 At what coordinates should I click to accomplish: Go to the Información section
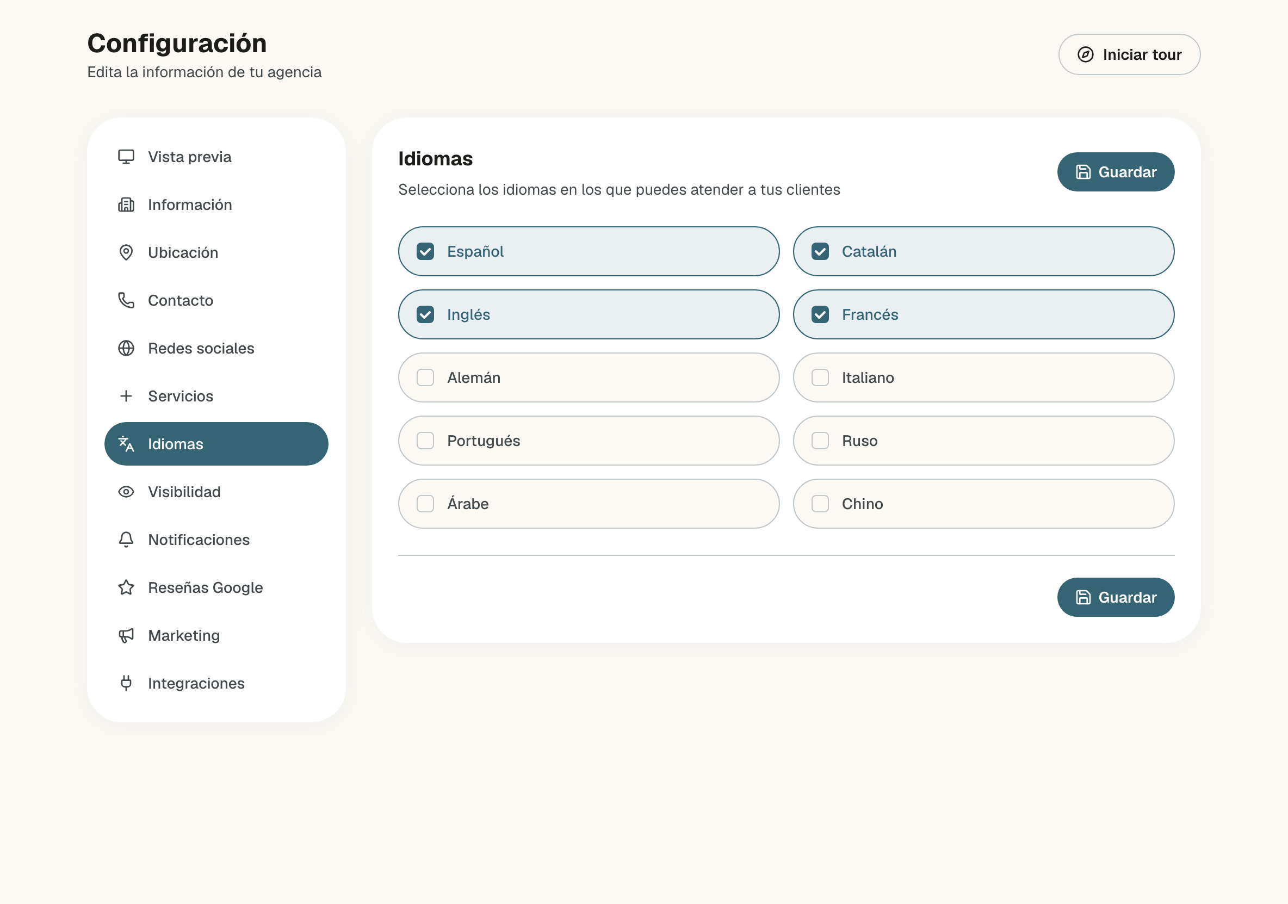click(x=216, y=205)
